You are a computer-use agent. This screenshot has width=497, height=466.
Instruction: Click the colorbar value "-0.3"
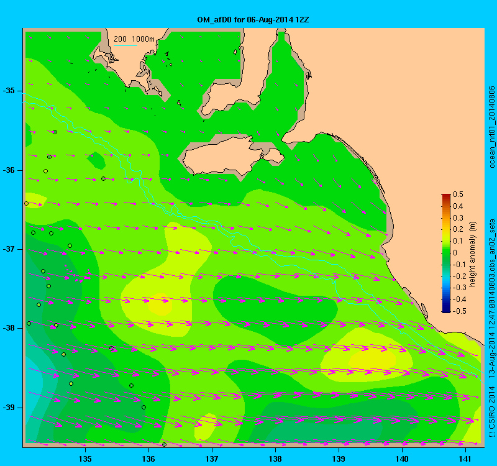pyautogui.click(x=459, y=288)
